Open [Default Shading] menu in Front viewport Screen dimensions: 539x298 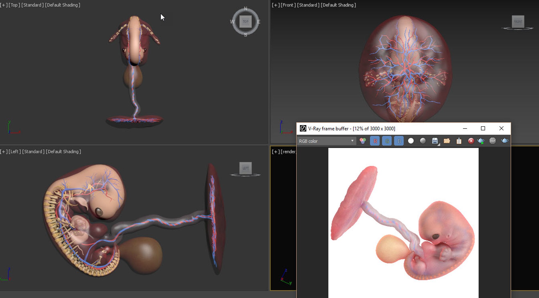pos(339,5)
